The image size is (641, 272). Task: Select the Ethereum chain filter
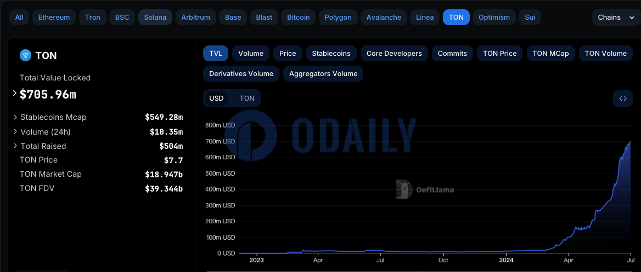pos(54,17)
